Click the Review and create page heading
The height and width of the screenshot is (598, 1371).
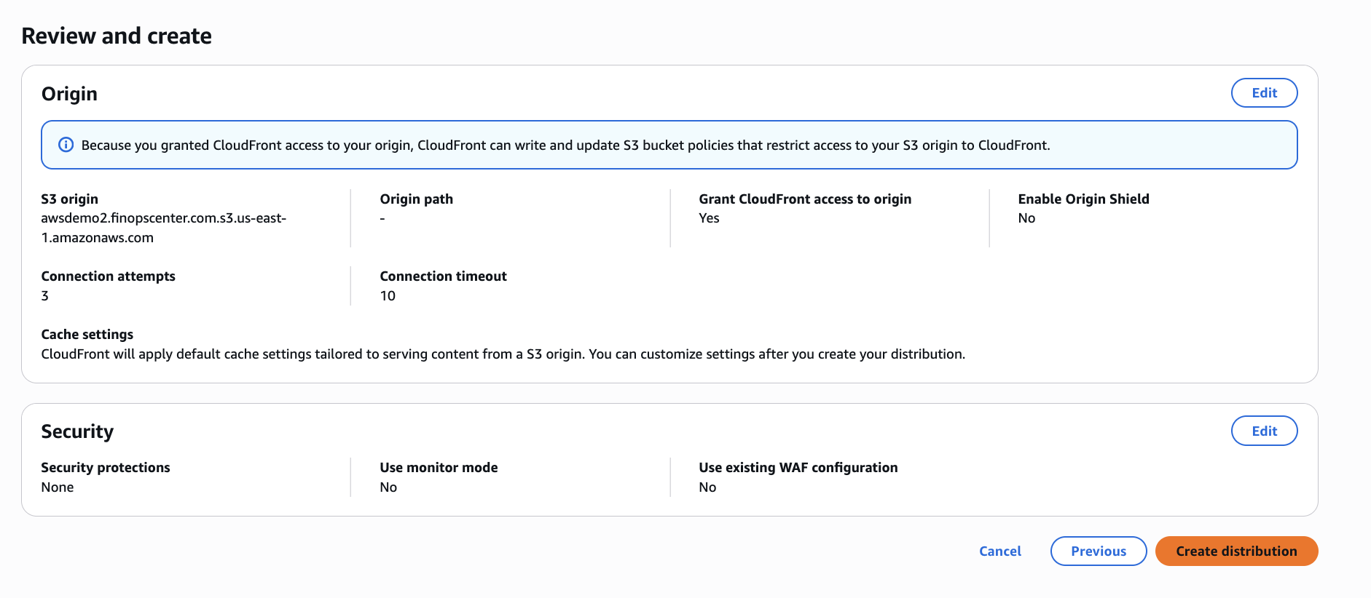point(117,36)
